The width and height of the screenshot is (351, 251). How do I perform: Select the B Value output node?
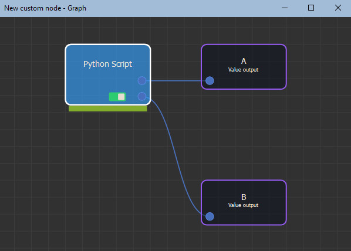point(244,202)
